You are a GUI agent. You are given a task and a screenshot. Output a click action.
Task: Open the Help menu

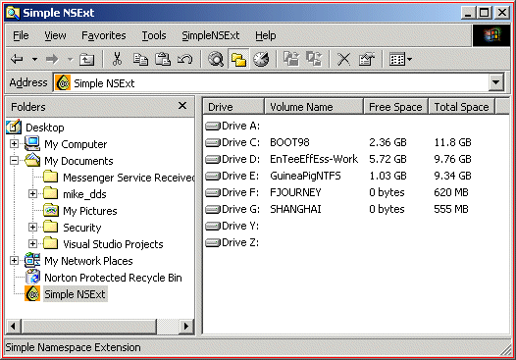coord(265,35)
